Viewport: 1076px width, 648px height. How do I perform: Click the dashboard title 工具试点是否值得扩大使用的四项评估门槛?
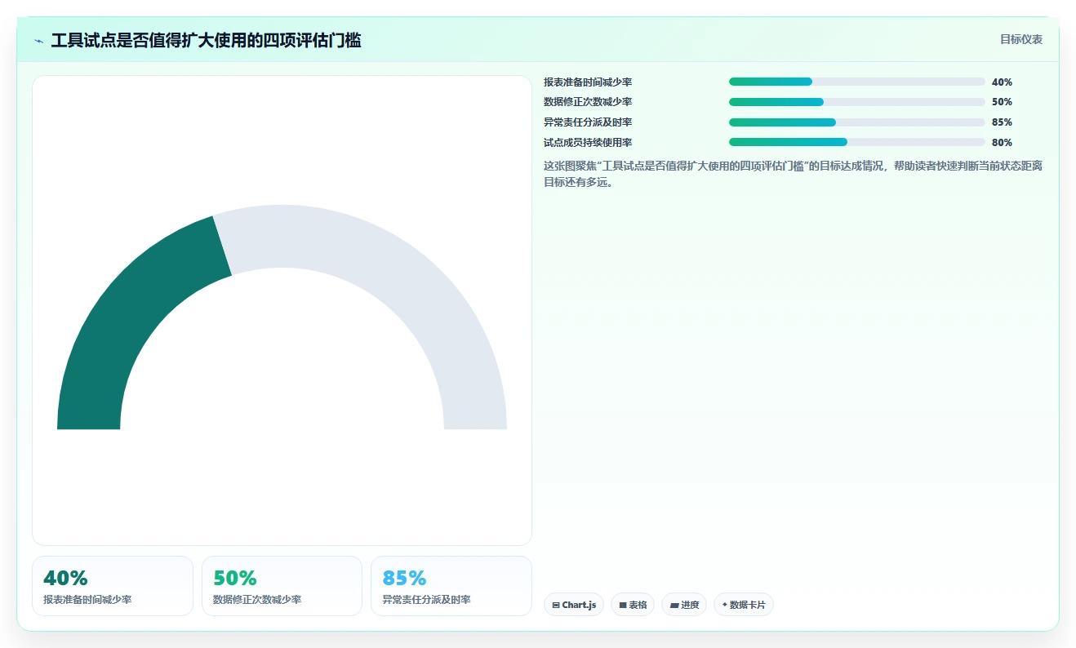coord(206,40)
